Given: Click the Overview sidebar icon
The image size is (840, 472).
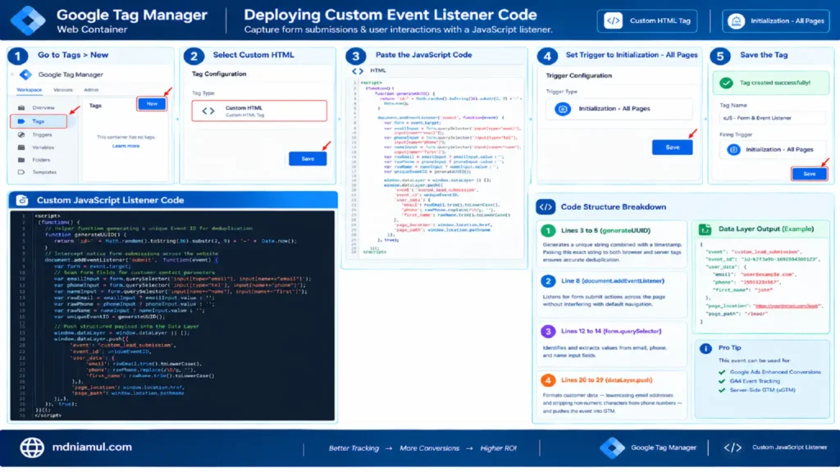Looking at the screenshot, I should coord(21,107).
